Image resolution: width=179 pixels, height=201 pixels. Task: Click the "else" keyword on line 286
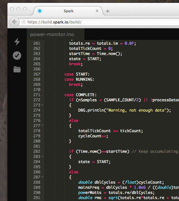coord(74,172)
